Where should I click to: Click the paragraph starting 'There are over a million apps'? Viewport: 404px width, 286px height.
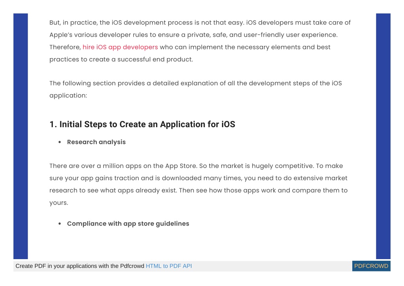[199, 184]
